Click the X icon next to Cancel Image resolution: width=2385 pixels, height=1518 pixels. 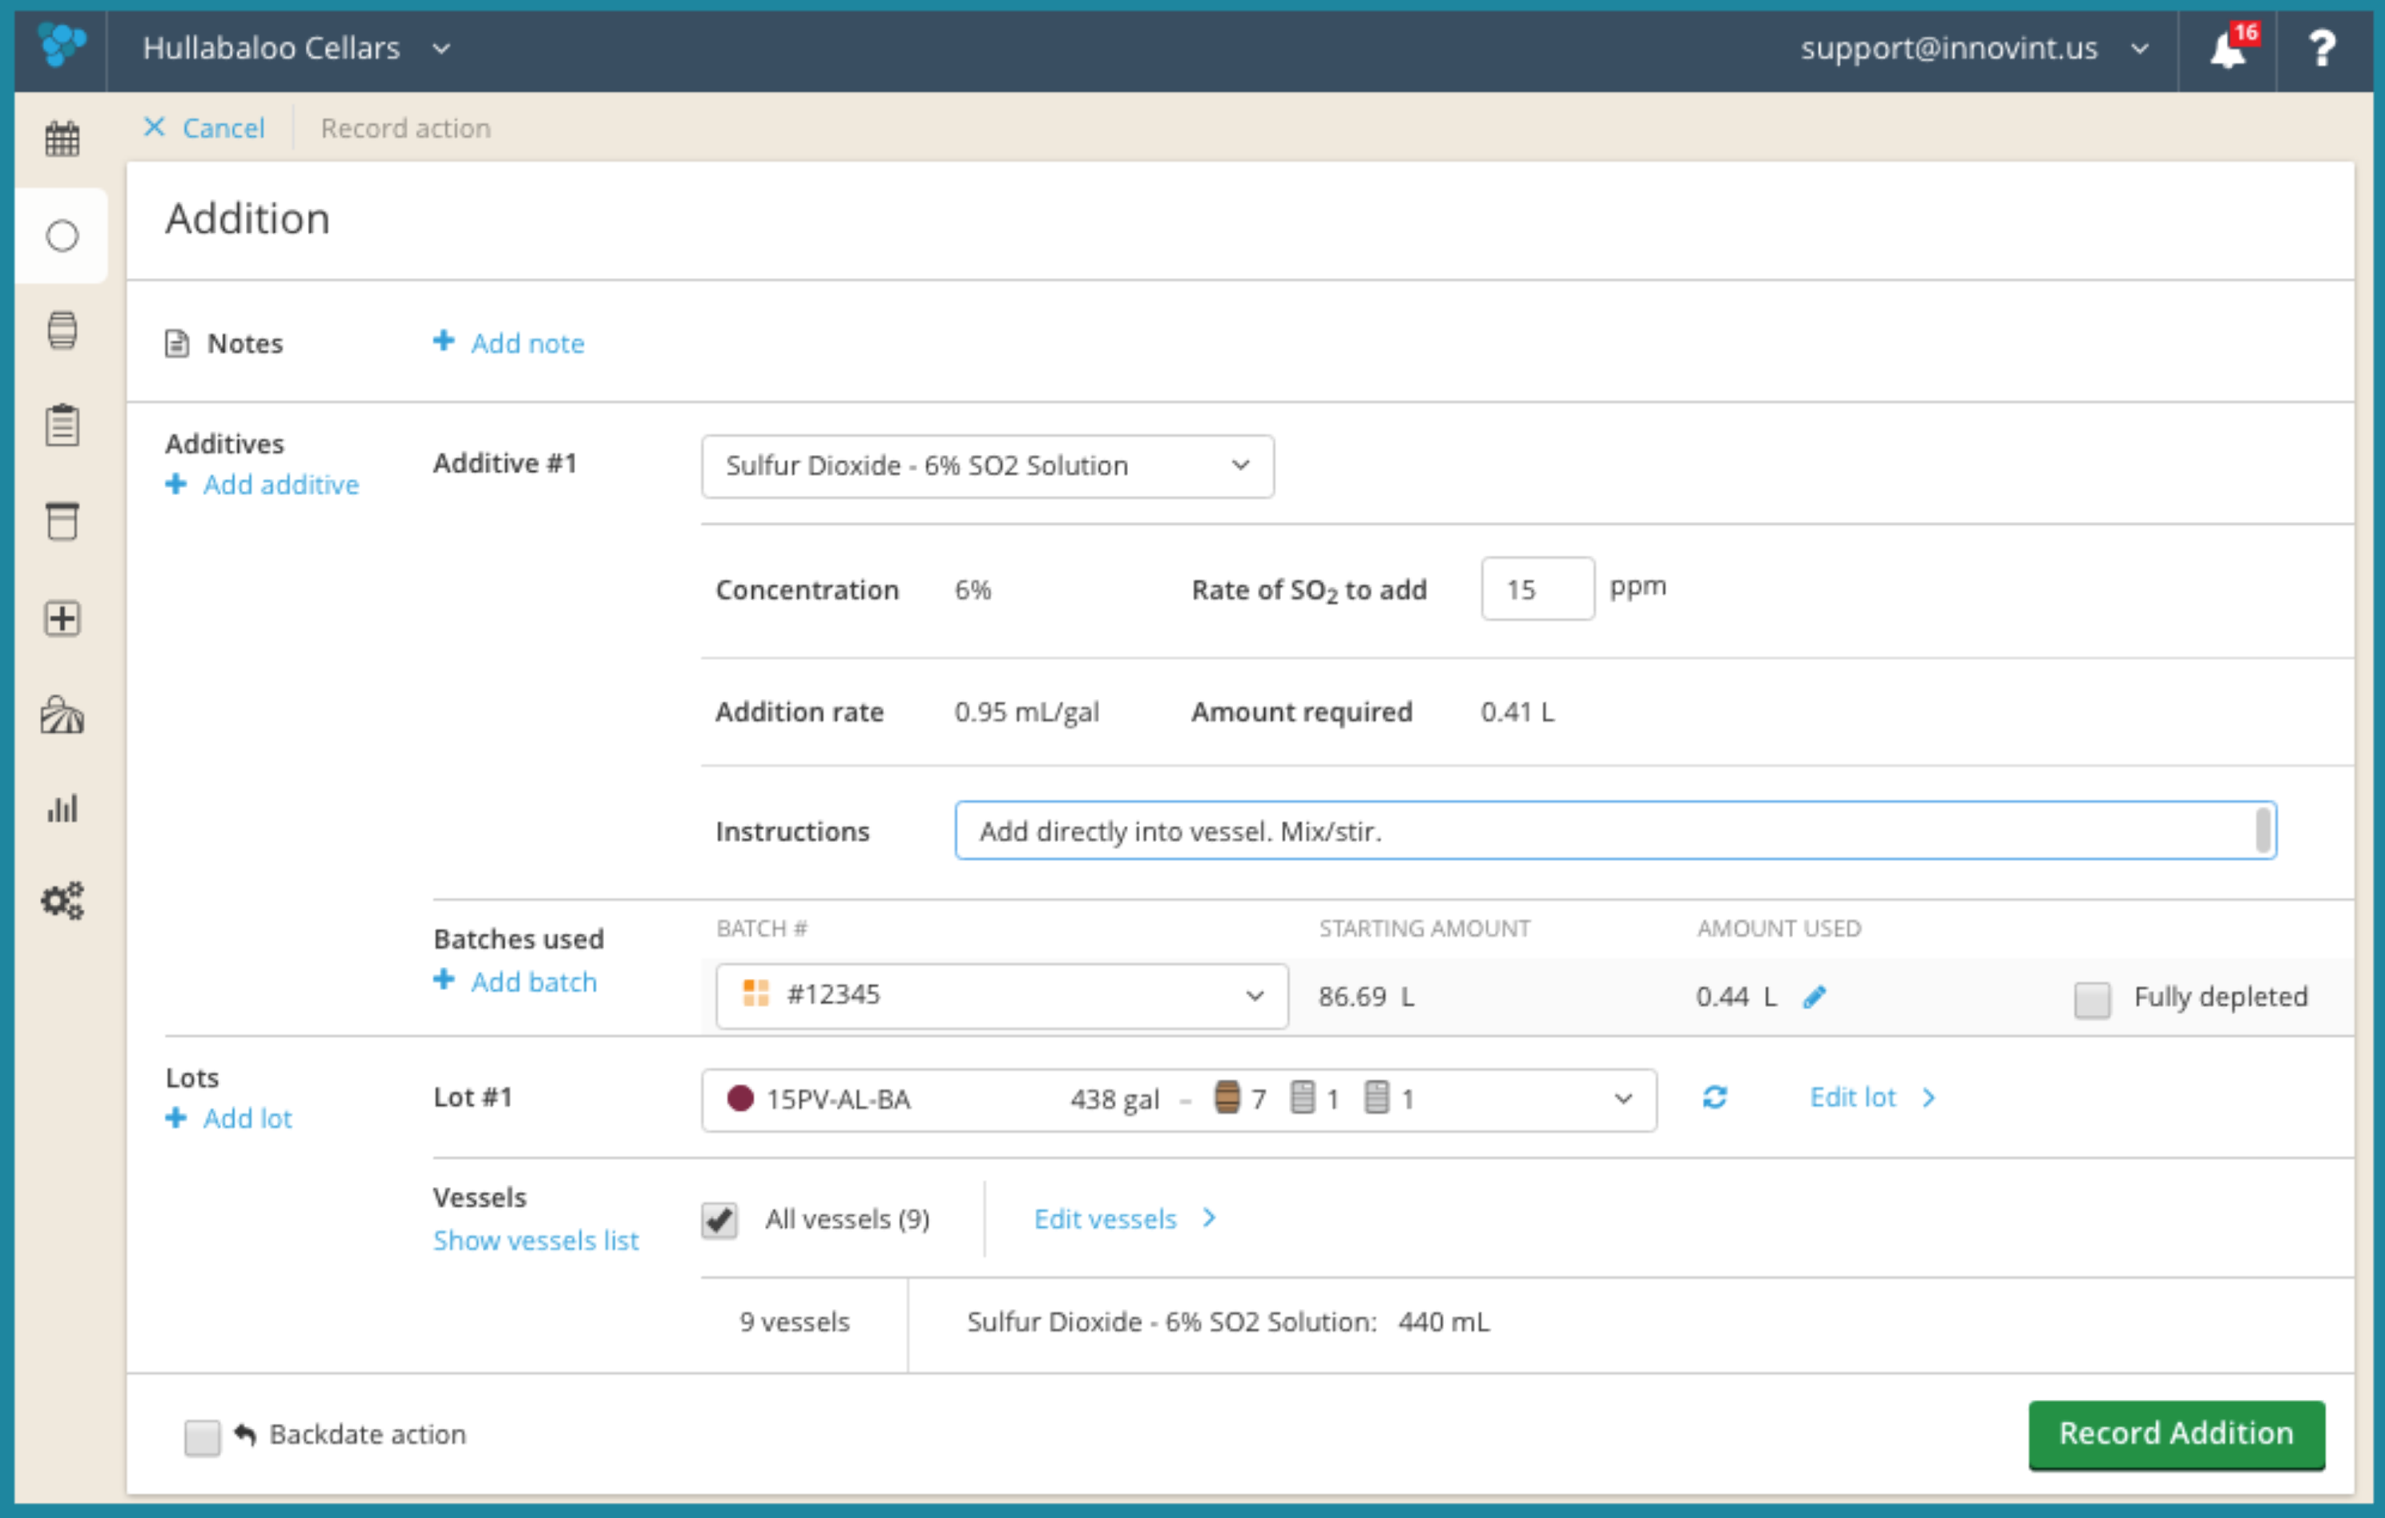click(x=155, y=127)
